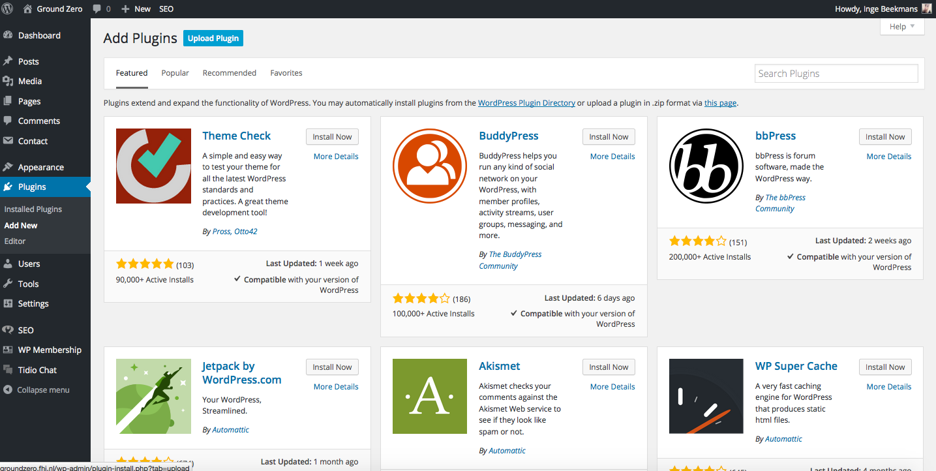Click the Akismet plugin thumbnail

[x=430, y=396]
